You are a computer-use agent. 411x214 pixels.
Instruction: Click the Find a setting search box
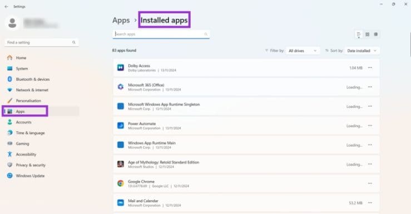[41, 42]
